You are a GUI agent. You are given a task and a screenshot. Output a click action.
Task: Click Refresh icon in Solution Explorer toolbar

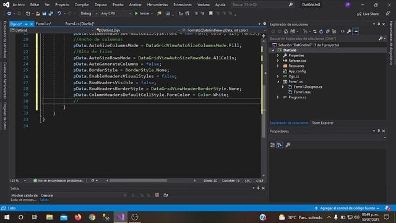pos(321,32)
